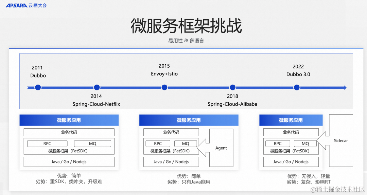Screen dimensions: 367x195
Task: Select the Dubbo 3.0 label
Action: (298, 74)
